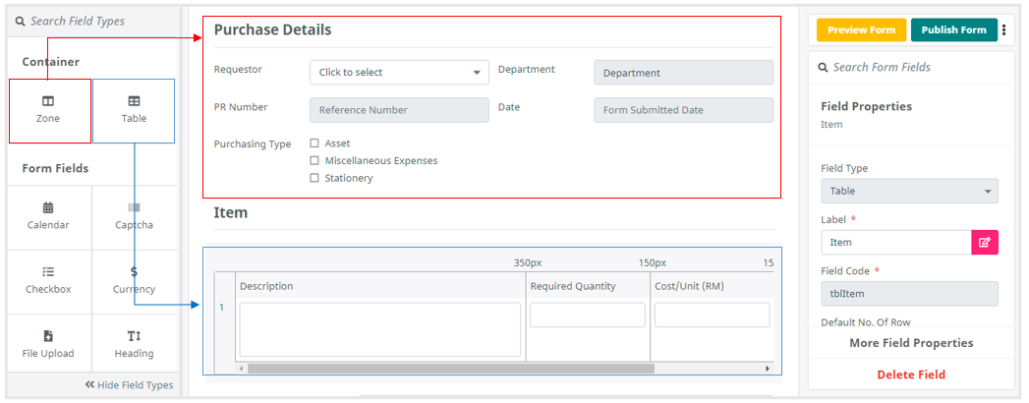Image resolution: width=1029 pixels, height=403 pixels.
Task: Click Delete Field
Action: point(911,374)
